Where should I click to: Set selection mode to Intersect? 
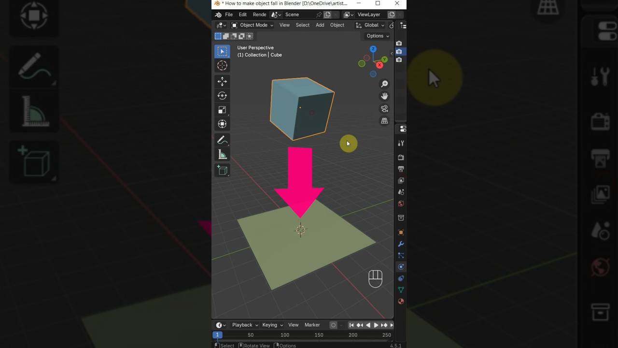(250, 36)
